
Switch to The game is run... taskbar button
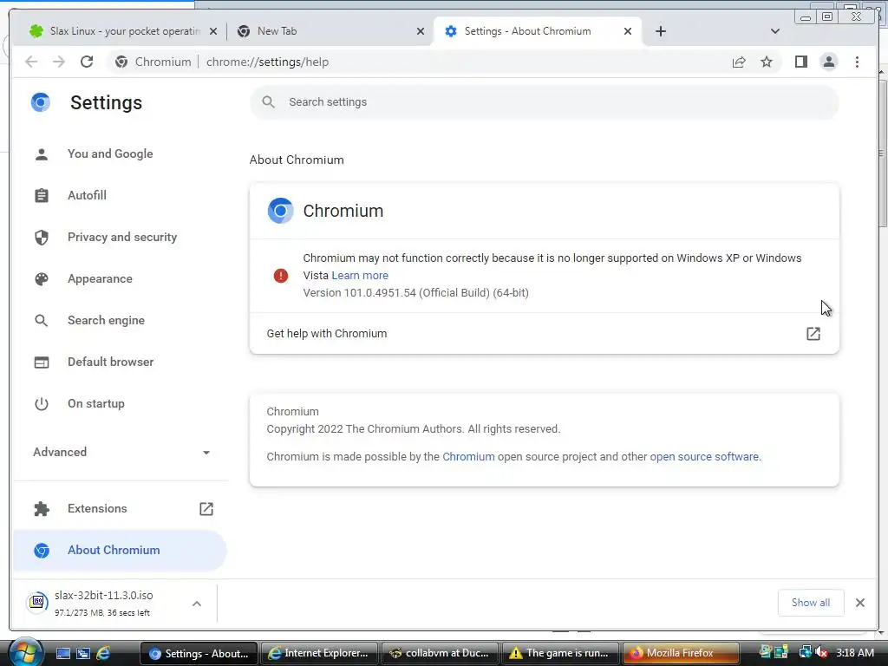(560, 653)
